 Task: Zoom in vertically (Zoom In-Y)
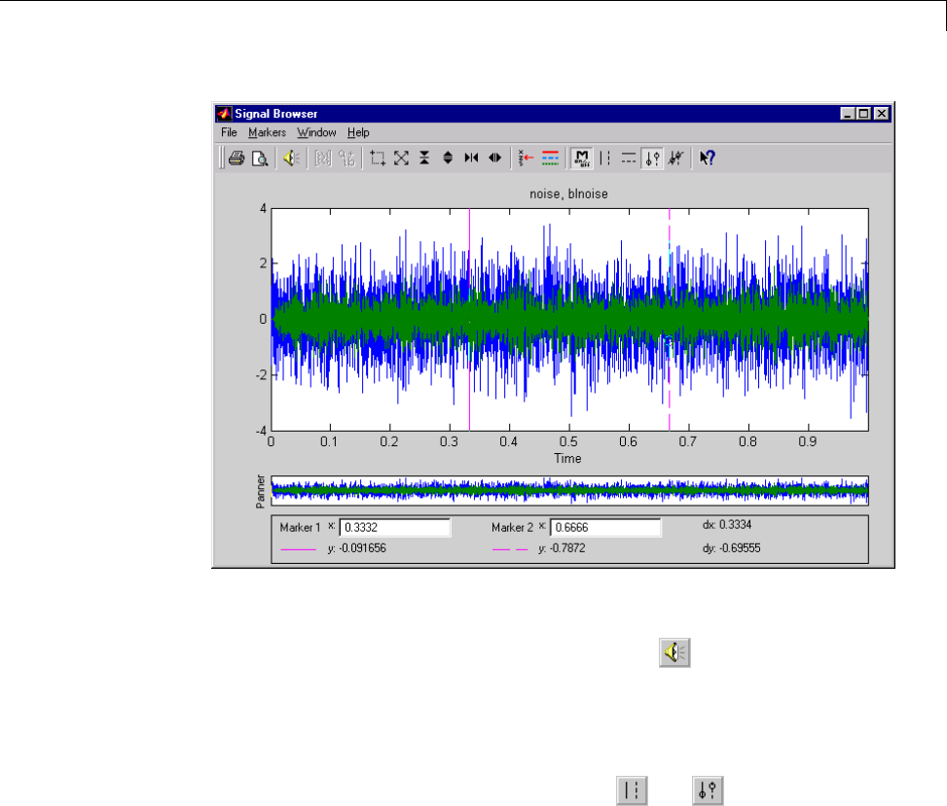(424, 158)
